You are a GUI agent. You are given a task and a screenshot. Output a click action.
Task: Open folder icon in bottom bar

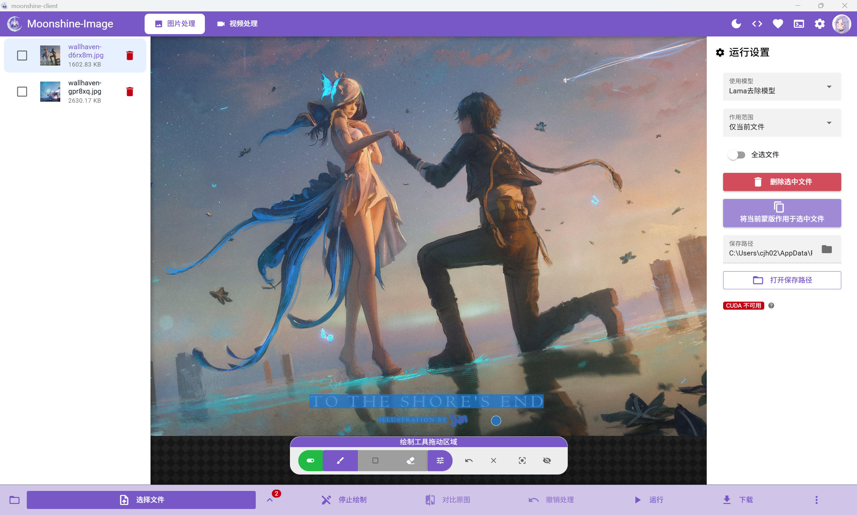pyautogui.click(x=15, y=500)
